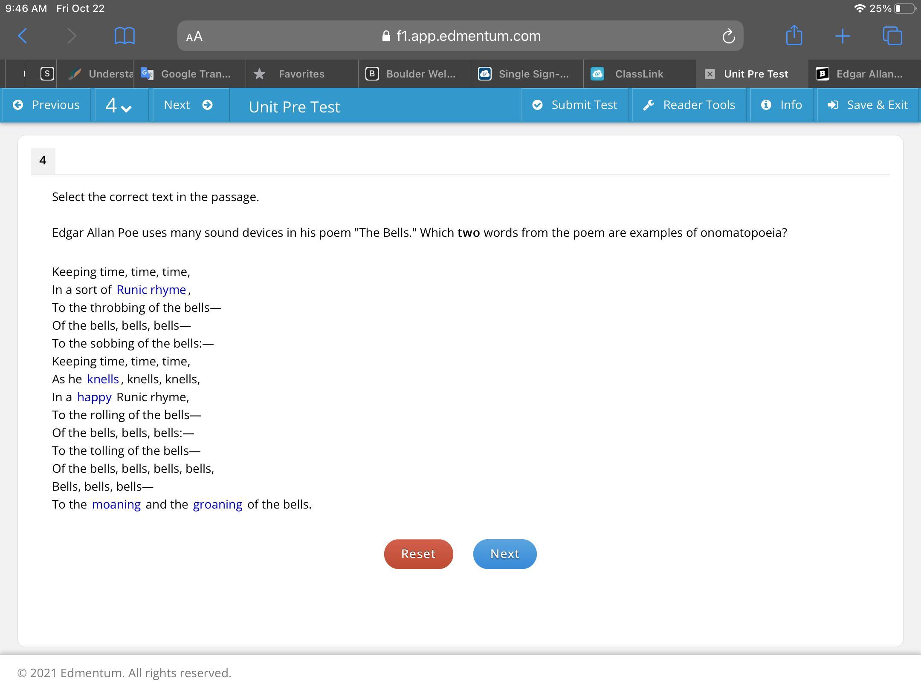Tap the page reload icon
Screen dimensions: 921x690
pyautogui.click(x=728, y=36)
